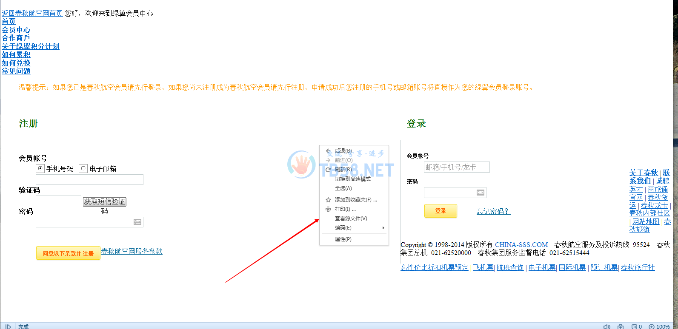The width and height of the screenshot is (678, 329).
Task: Open the 春秋旅行社 footer link
Action: click(638, 267)
